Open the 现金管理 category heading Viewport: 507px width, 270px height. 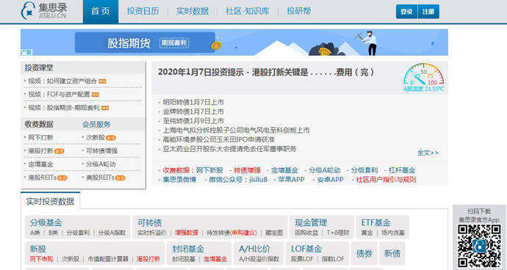[x=311, y=223]
